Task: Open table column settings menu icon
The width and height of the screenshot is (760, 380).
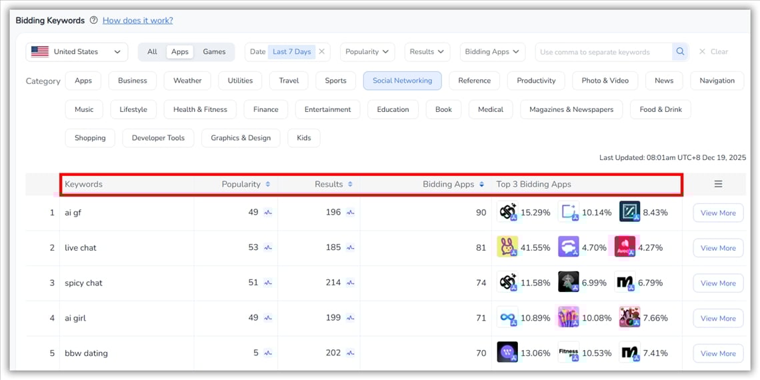Action: [718, 184]
